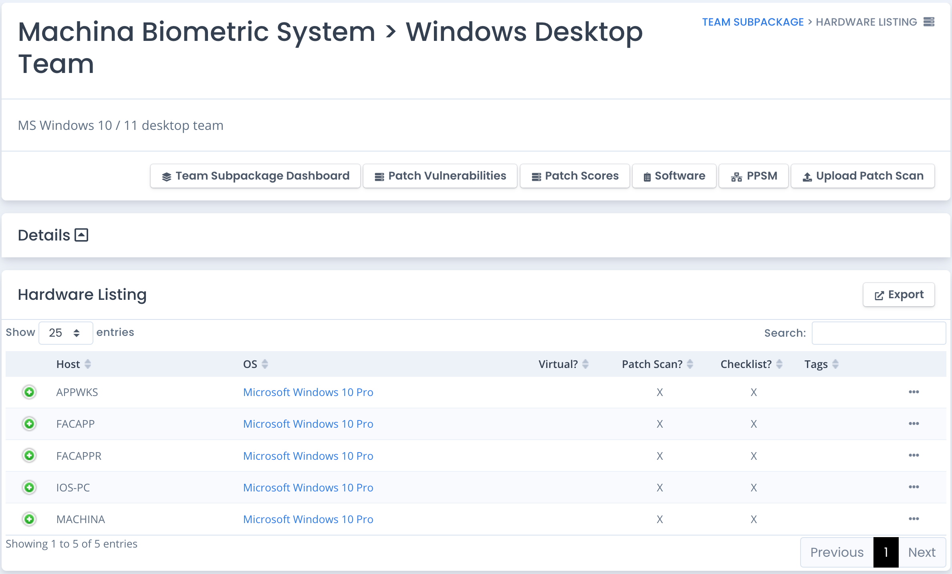Open the FACAPPR row actions ellipsis menu
952x574 pixels.
[x=914, y=455]
